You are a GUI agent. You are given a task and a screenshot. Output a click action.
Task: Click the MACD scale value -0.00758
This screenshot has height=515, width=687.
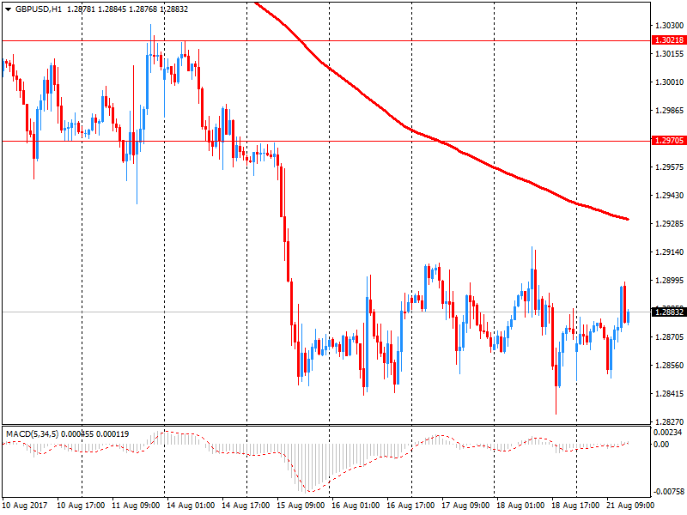point(667,491)
